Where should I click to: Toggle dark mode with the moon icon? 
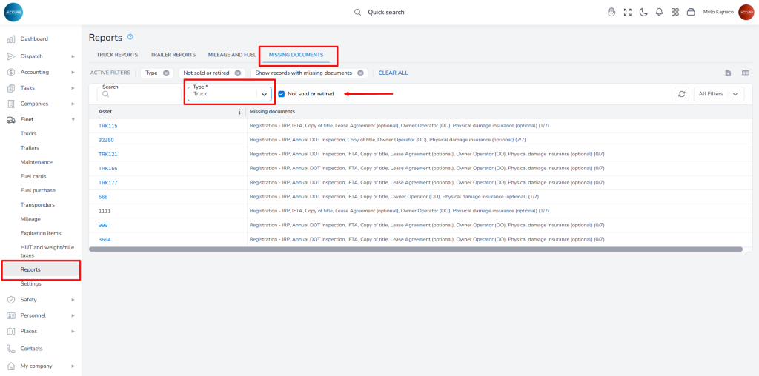[x=643, y=12]
